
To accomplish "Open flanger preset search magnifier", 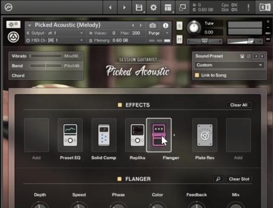I will pyautogui.click(x=218, y=179).
